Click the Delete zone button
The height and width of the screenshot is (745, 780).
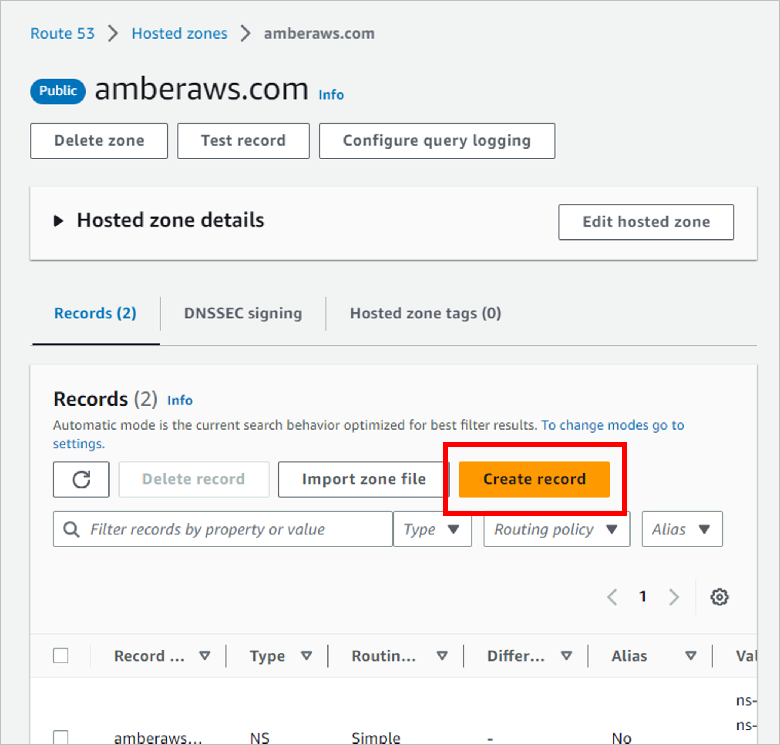coord(99,141)
